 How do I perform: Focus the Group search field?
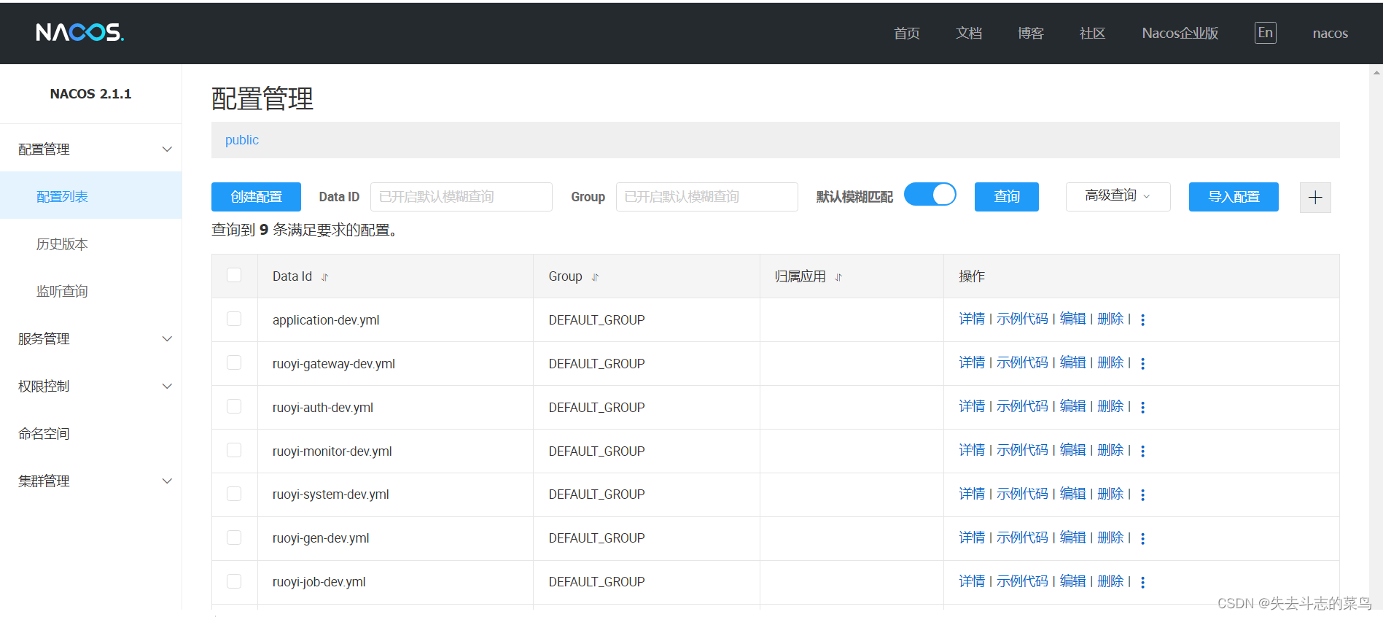(x=707, y=197)
